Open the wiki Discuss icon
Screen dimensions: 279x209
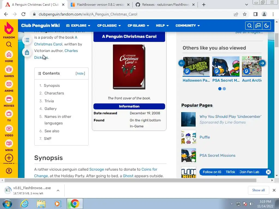[258, 26]
